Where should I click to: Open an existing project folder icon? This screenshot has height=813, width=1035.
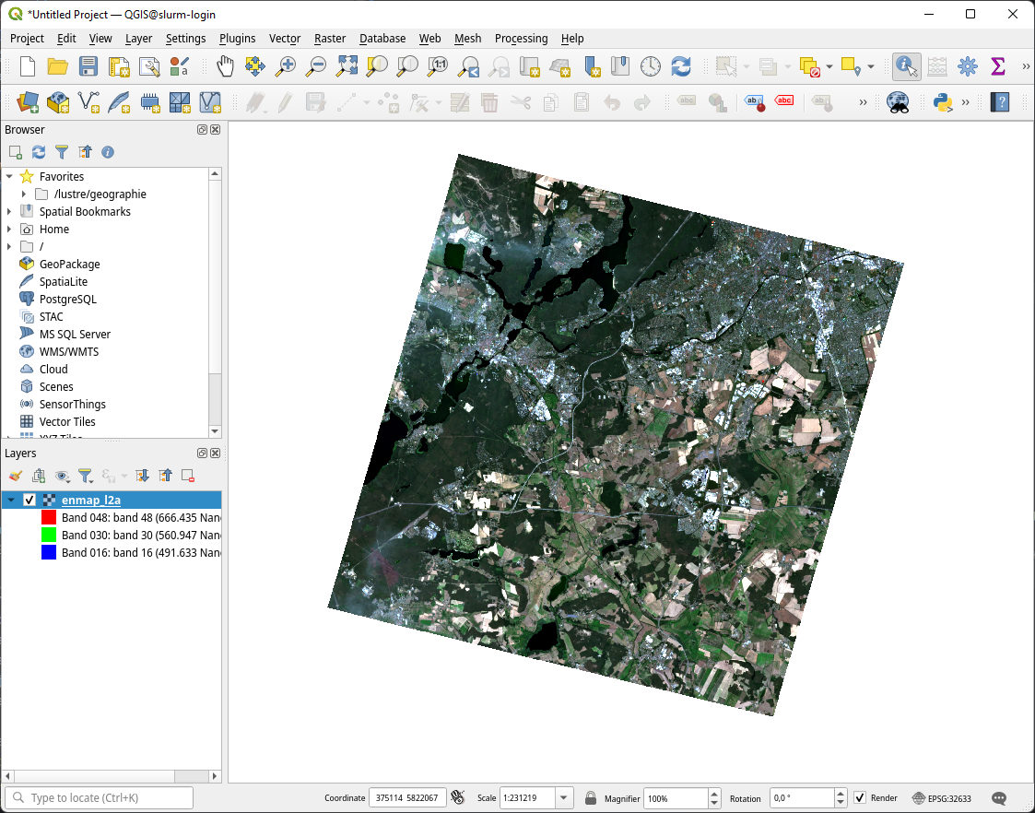pos(57,66)
